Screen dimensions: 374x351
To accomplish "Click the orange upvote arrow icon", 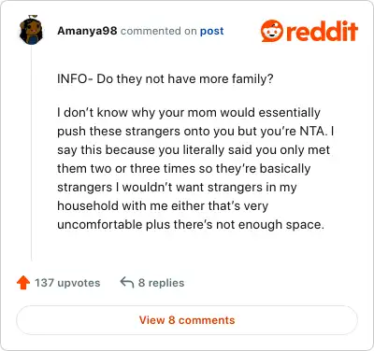I will point(23,283).
